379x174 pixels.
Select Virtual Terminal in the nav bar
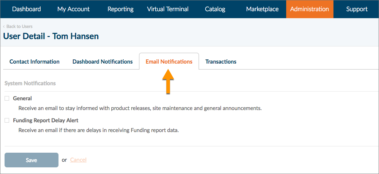point(168,9)
